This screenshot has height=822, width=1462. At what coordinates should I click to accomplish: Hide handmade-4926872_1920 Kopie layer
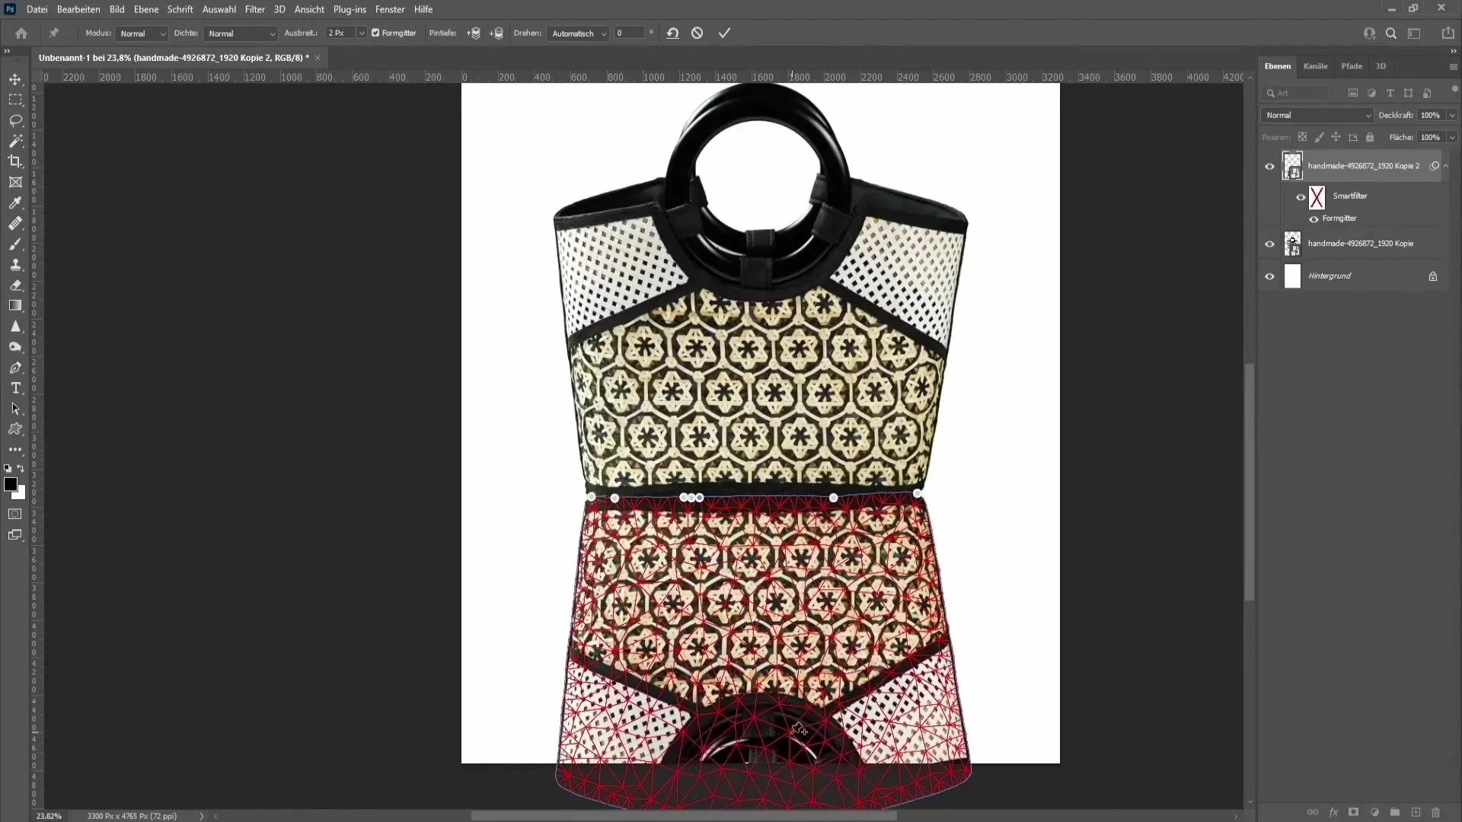[1270, 244]
